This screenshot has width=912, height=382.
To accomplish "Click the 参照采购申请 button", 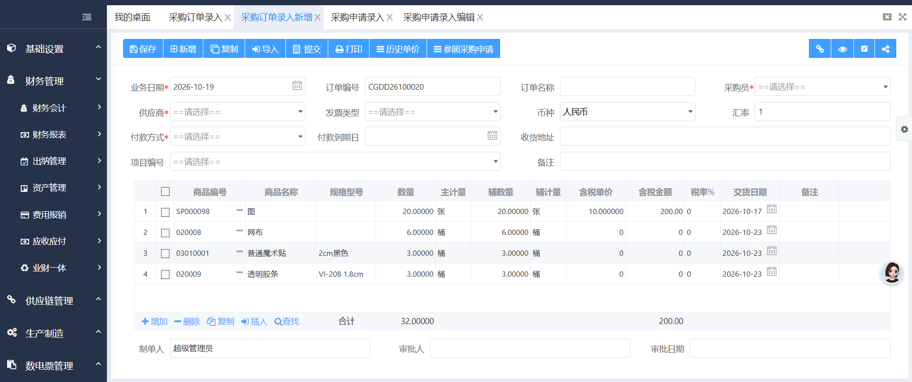I will click(464, 49).
